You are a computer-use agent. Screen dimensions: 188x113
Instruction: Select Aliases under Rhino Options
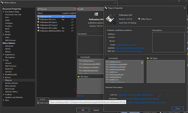[8, 52]
